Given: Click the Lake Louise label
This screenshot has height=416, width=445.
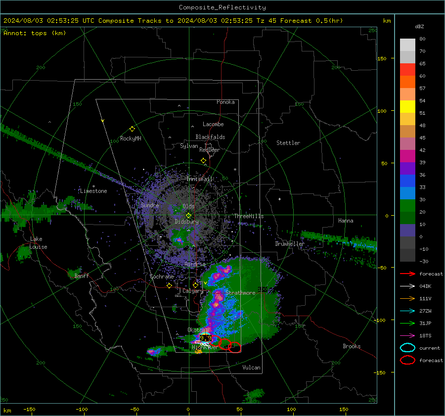Looking at the screenshot, I should coord(38,243).
